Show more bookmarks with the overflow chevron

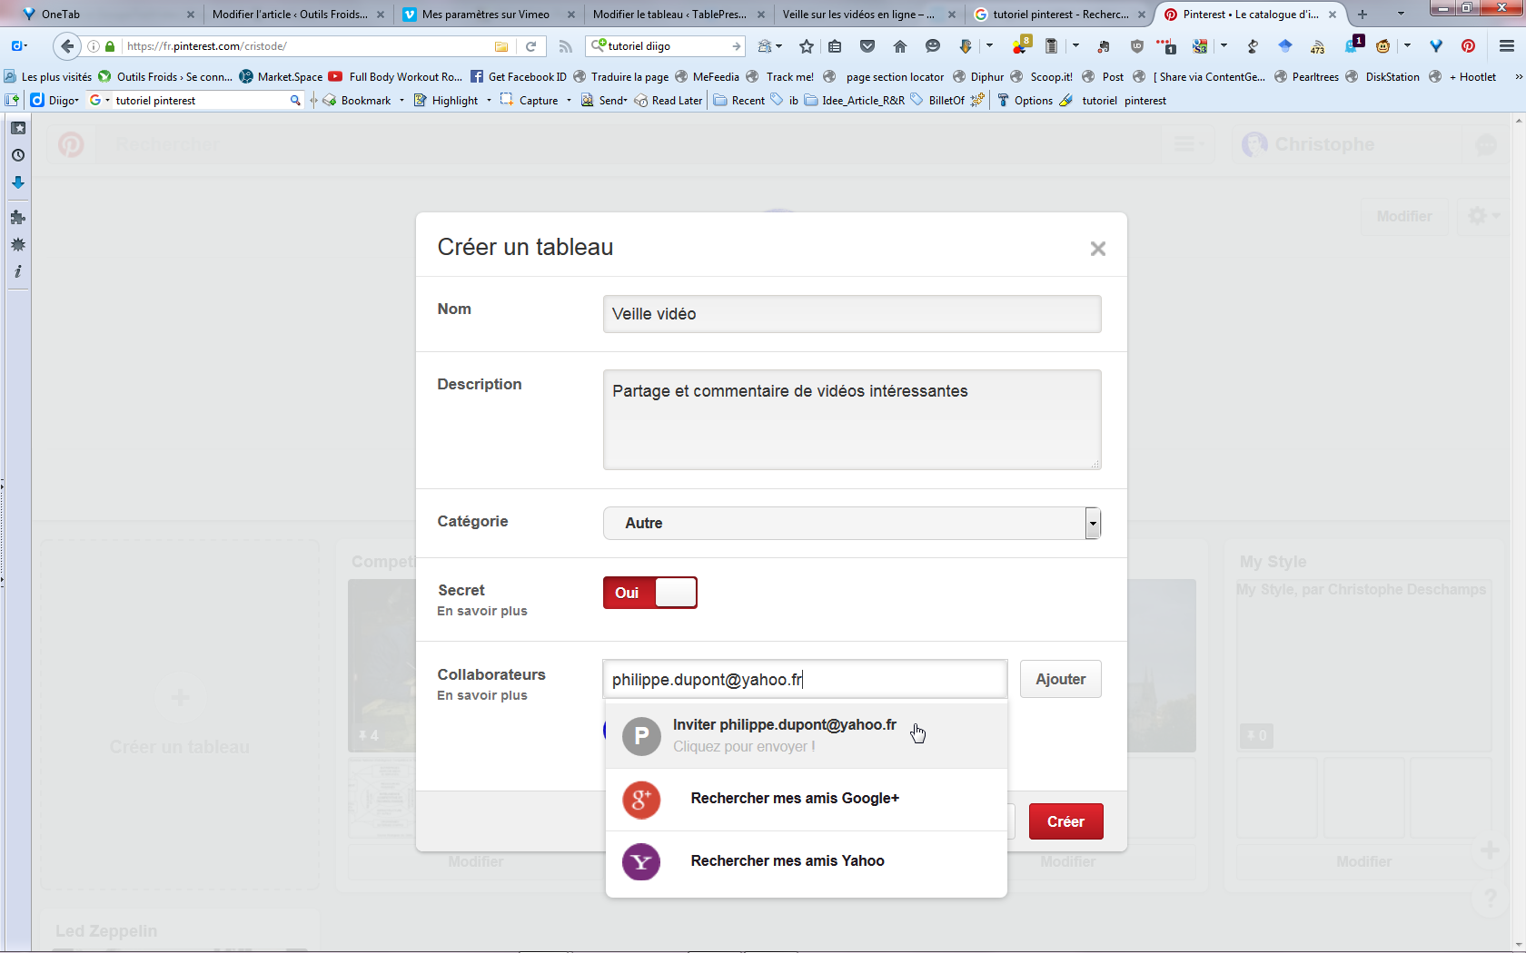point(1517,77)
